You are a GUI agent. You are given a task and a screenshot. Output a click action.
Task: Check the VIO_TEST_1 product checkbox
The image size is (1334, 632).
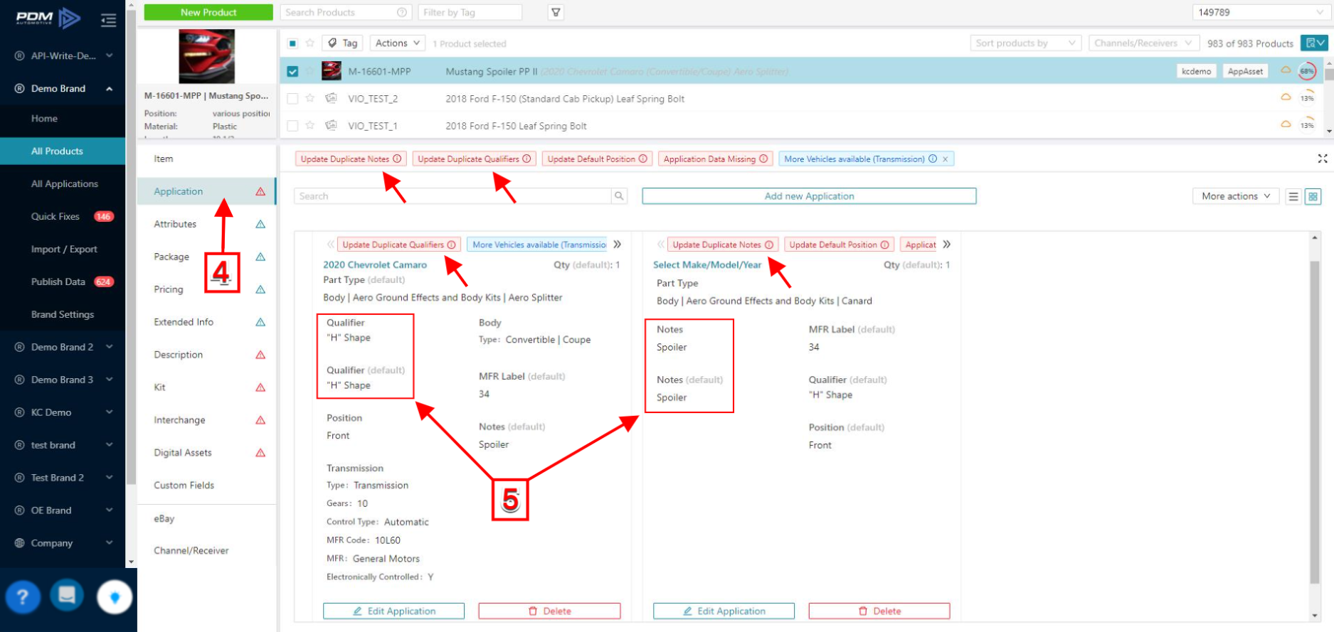(292, 126)
